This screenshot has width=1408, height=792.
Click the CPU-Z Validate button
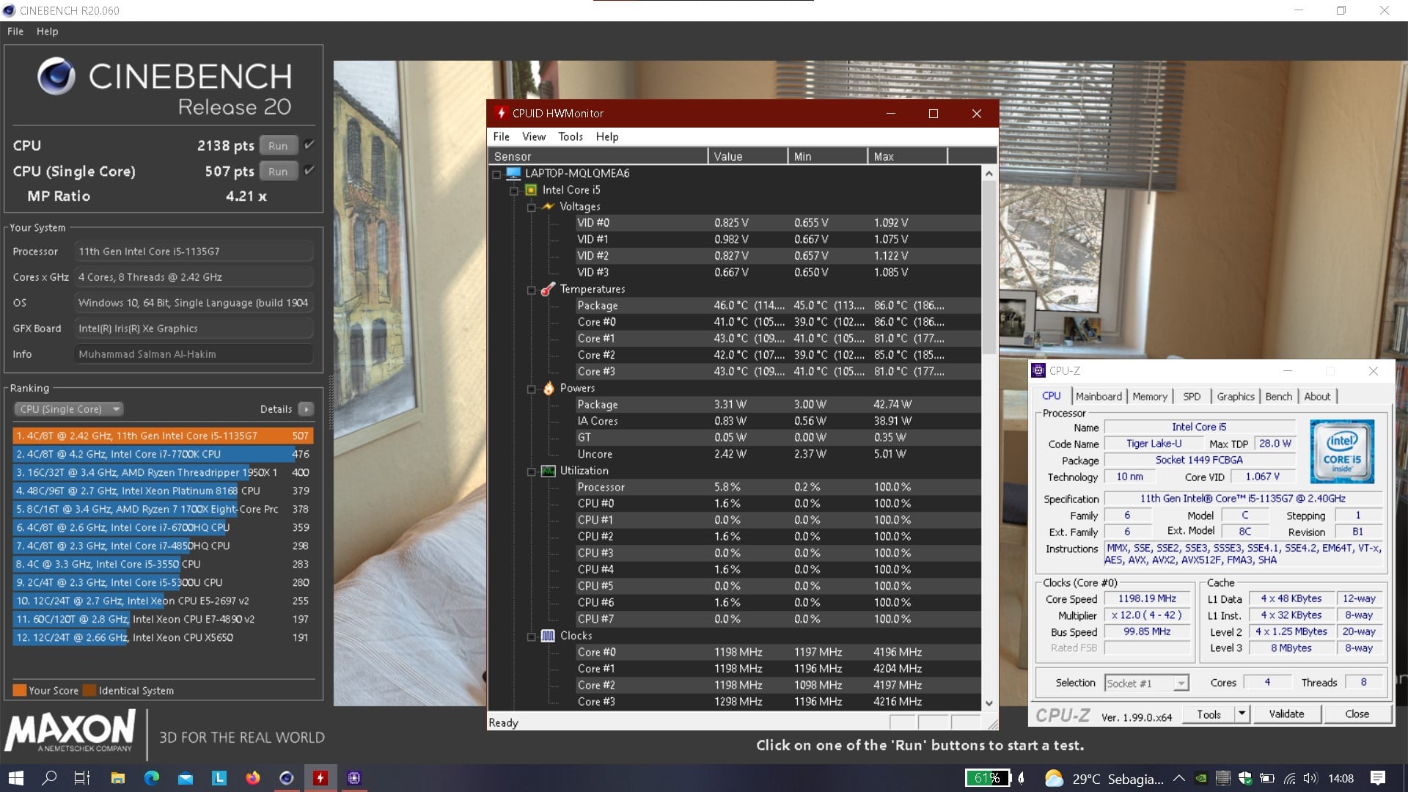coord(1286,714)
